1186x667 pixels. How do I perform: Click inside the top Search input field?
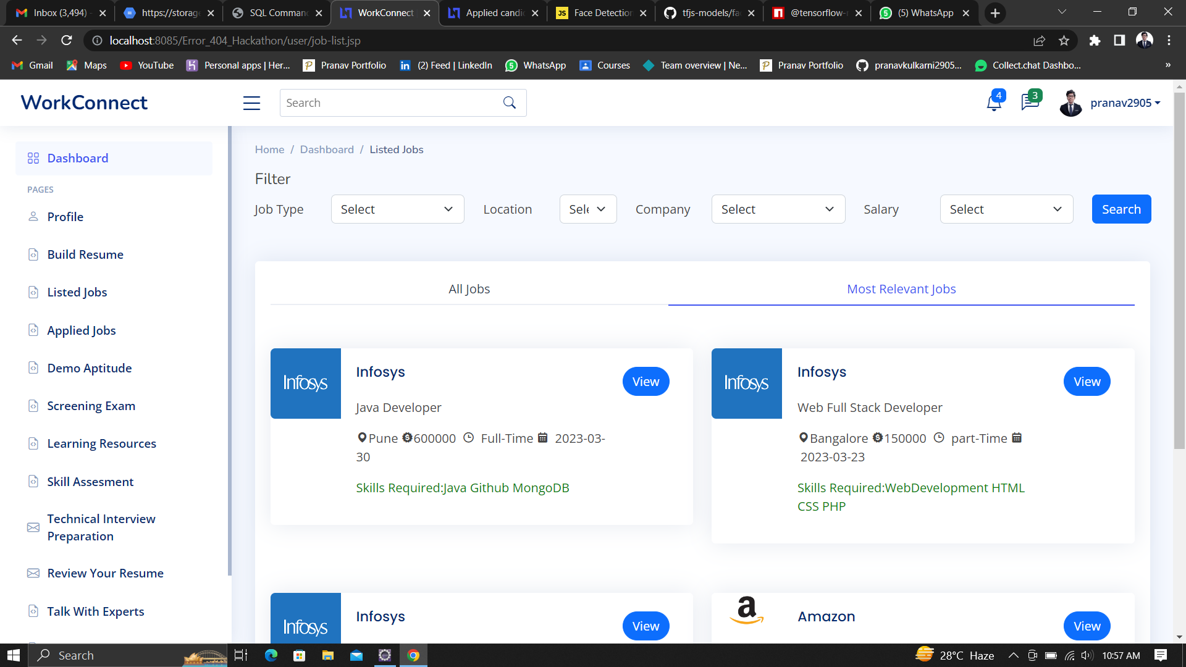(x=389, y=103)
